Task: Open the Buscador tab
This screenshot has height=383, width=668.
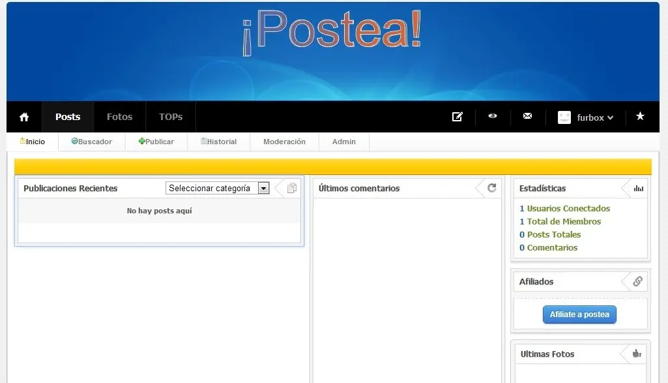Action: point(92,142)
